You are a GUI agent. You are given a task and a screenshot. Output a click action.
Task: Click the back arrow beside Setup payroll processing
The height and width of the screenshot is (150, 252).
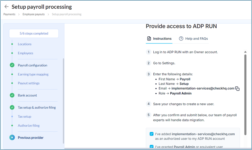6,6
